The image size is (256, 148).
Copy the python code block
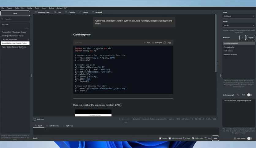click(x=167, y=43)
